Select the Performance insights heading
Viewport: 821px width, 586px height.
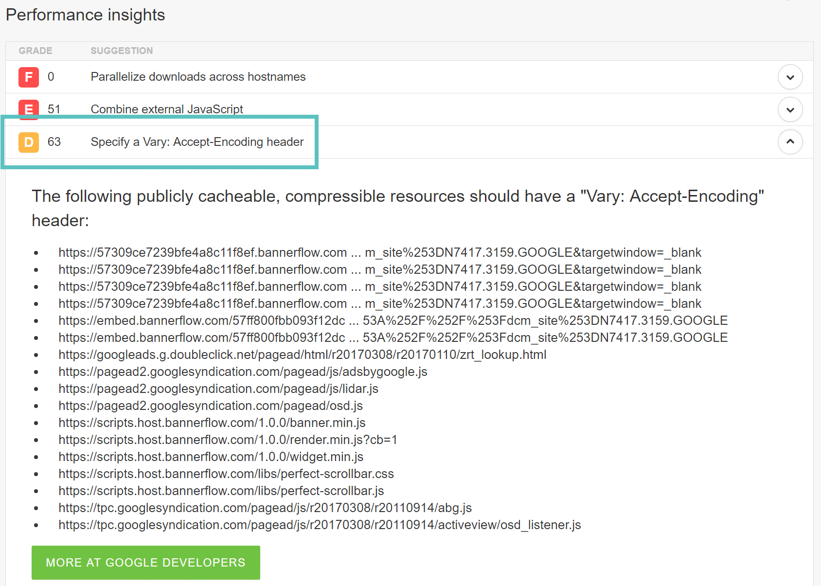85,15
